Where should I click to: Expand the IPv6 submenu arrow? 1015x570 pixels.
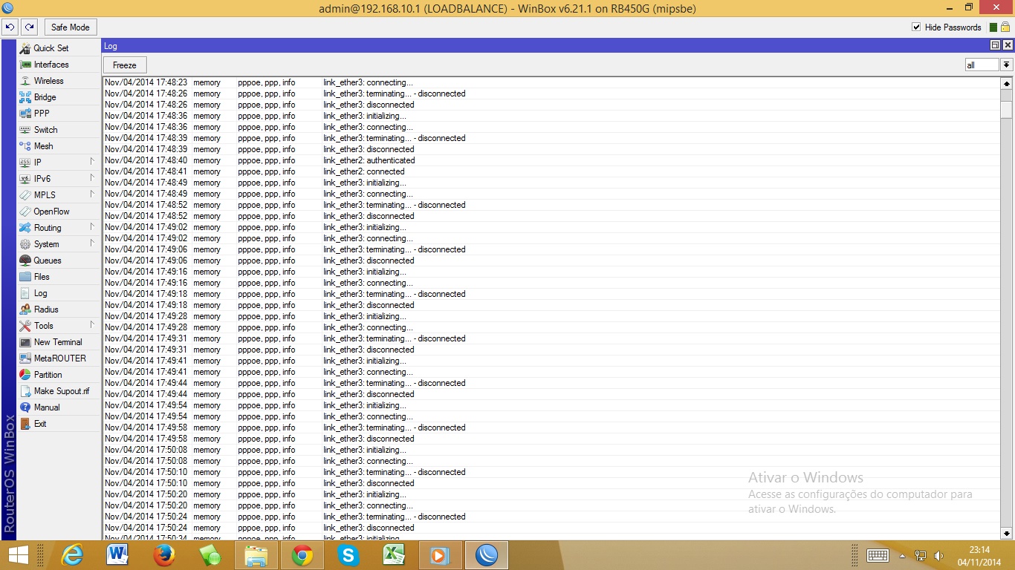93,177
